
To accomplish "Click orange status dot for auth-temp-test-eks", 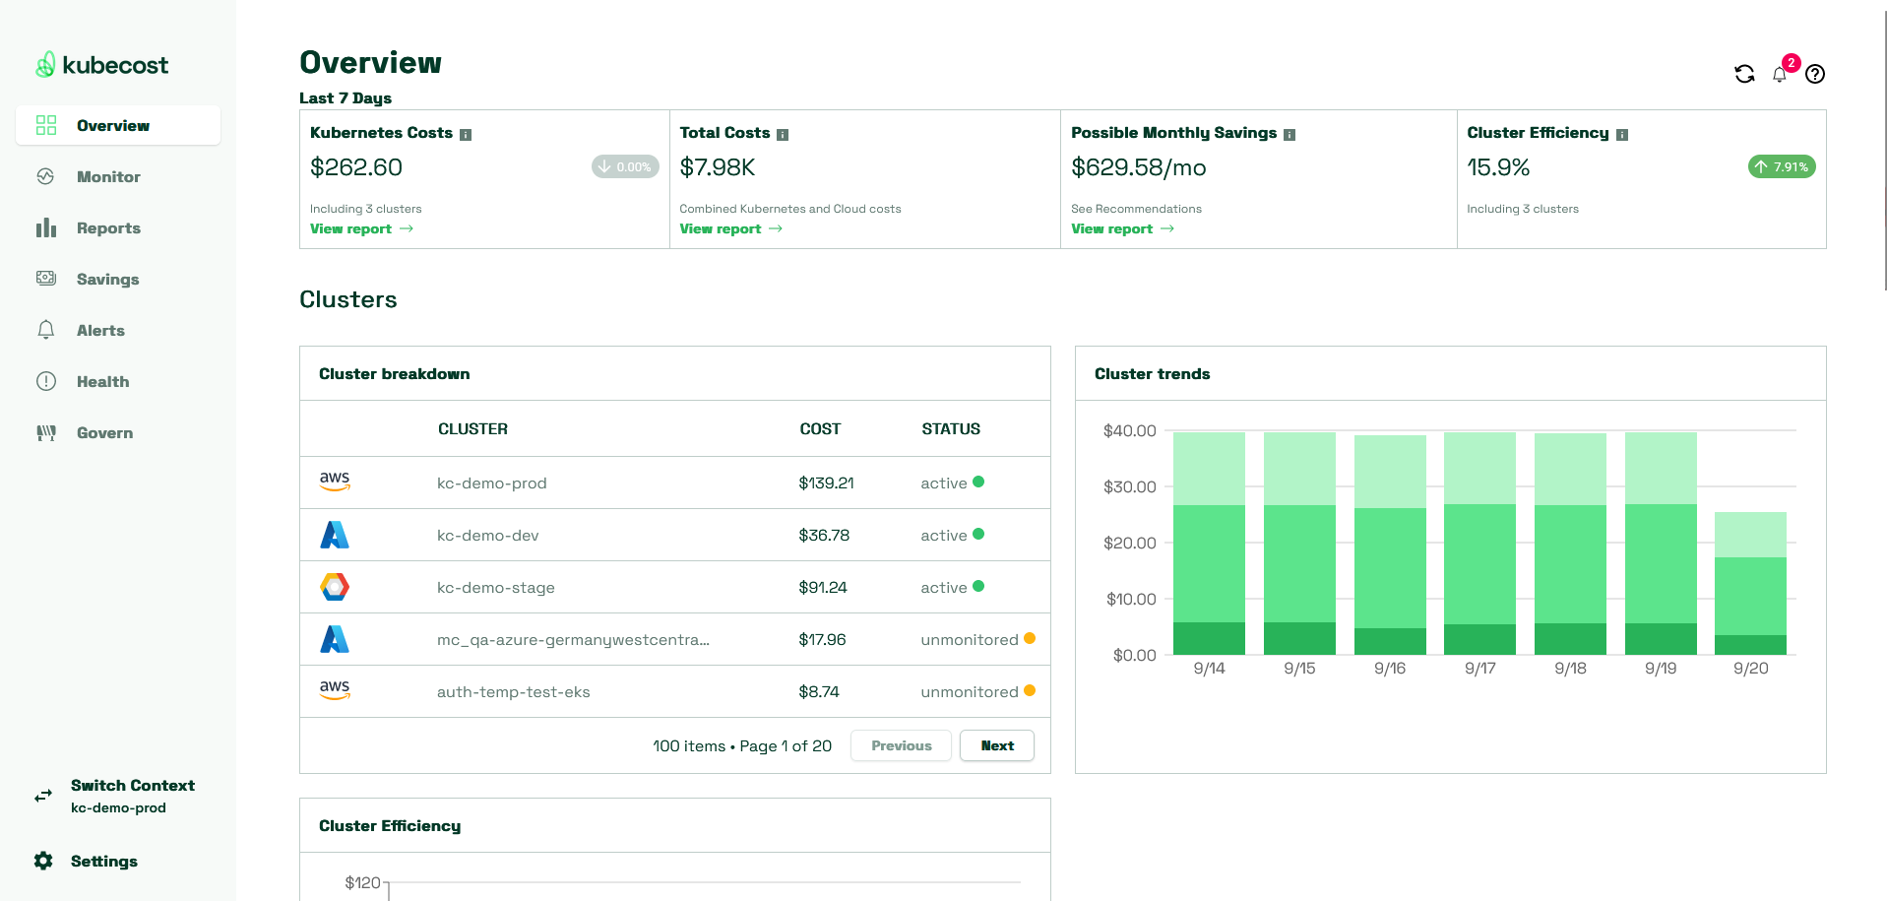I will [1030, 690].
